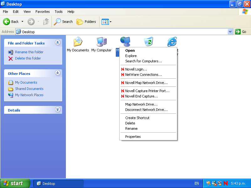
Task: Click Rename this folder link
Action: pos(29,52)
